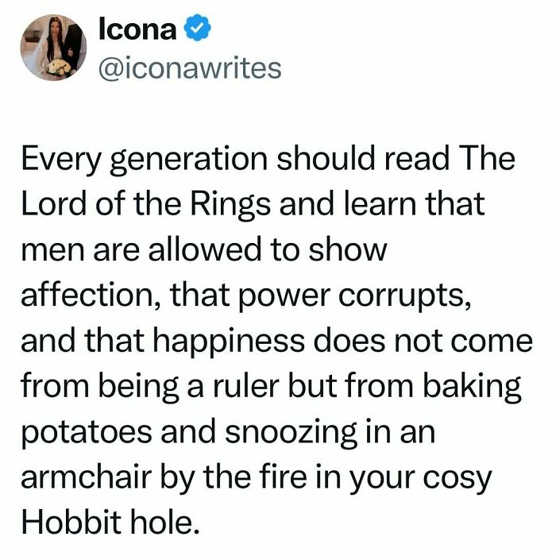Click the blue verified checkmark badge
This screenshot has width=556, height=556.
199,27
